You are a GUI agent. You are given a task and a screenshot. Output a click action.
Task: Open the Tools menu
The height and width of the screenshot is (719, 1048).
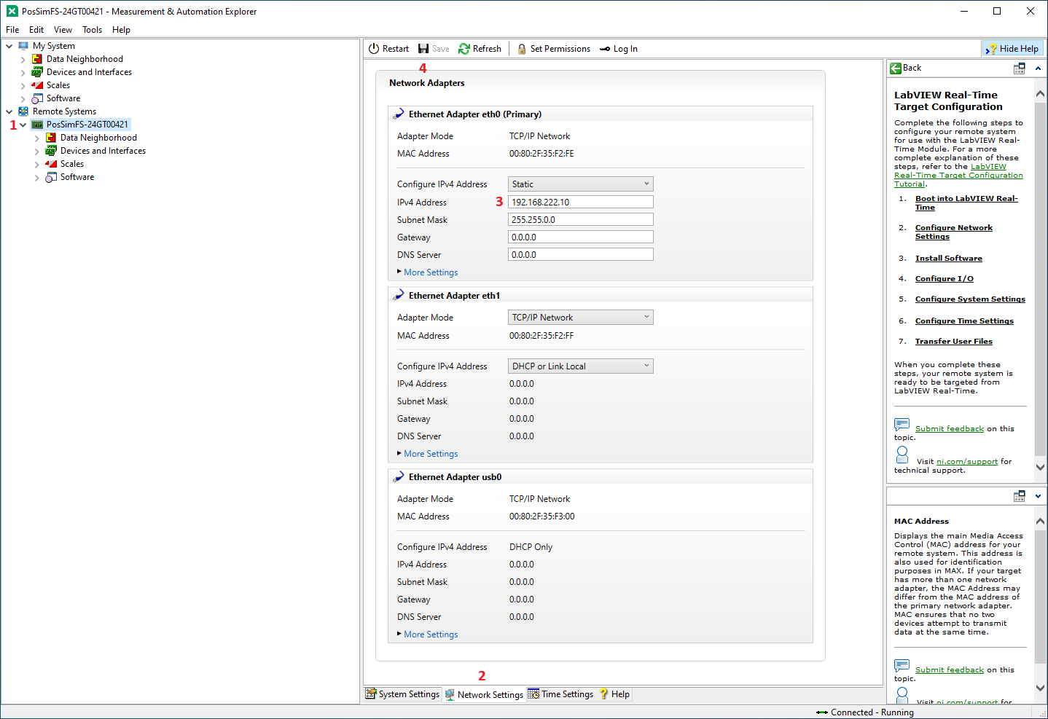pyautogui.click(x=92, y=30)
